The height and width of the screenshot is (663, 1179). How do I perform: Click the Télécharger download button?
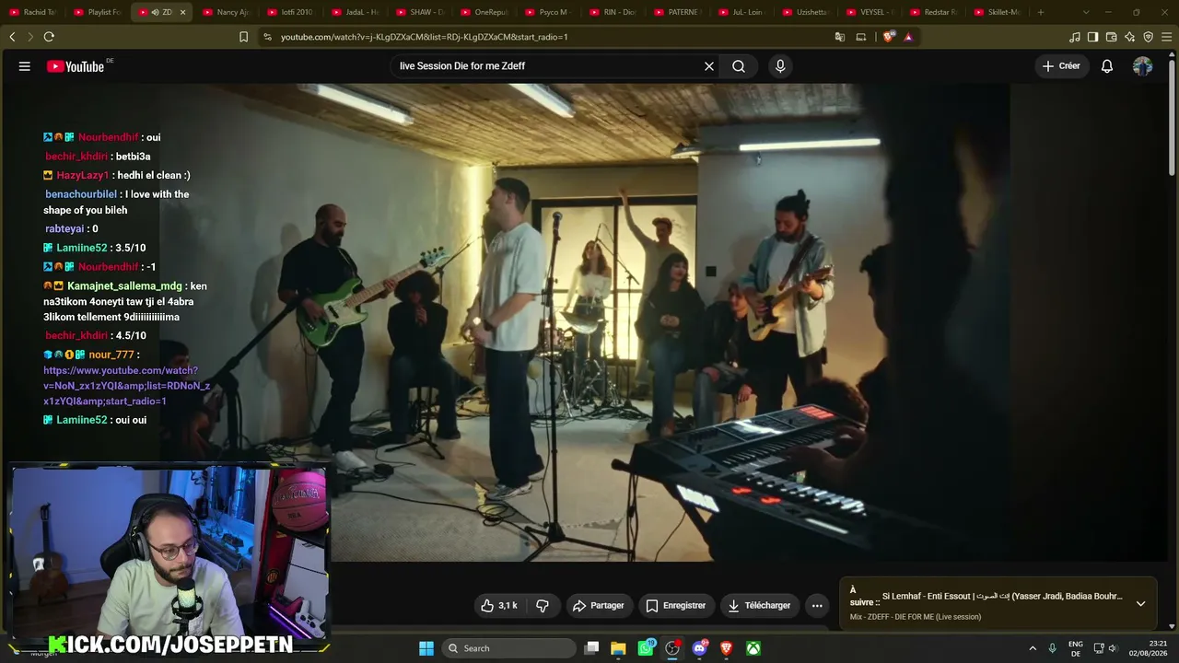[759, 605]
